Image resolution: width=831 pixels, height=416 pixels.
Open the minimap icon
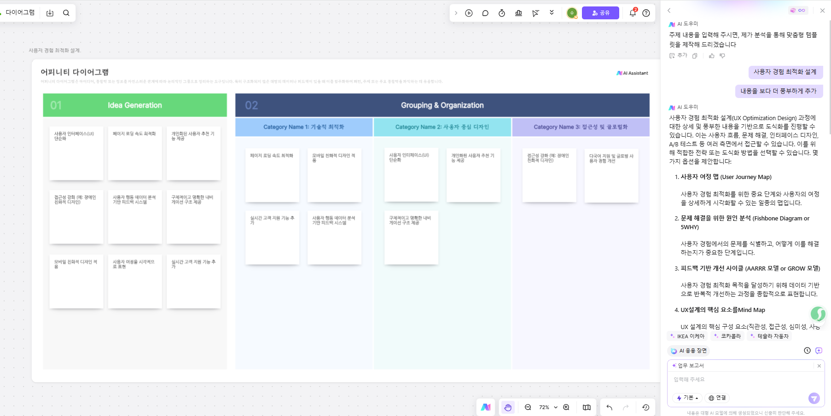(587, 407)
